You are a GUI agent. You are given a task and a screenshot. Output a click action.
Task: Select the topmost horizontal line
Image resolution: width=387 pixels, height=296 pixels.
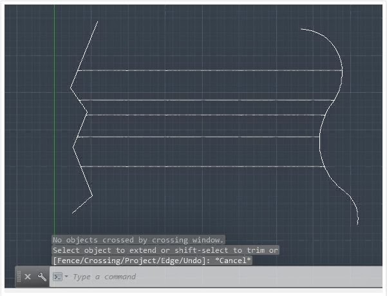pyautogui.click(x=210, y=71)
